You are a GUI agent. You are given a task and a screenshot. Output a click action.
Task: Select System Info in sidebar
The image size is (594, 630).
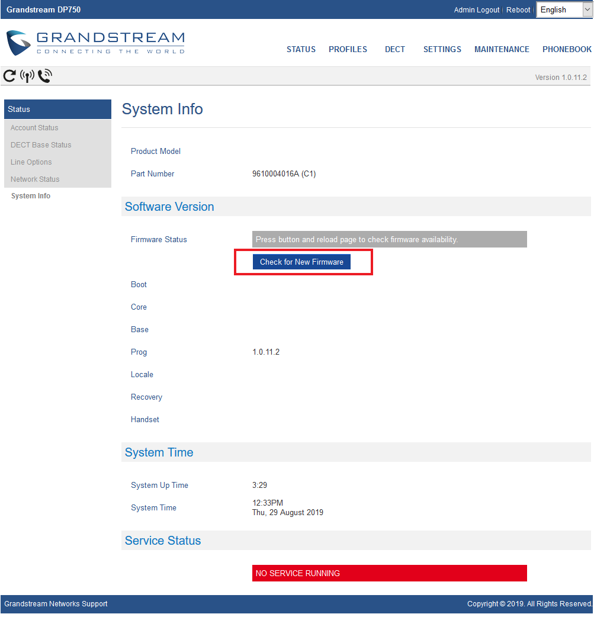point(31,196)
